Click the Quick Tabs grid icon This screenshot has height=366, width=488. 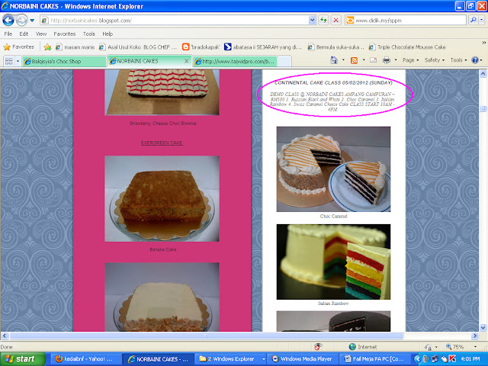(x=8, y=61)
